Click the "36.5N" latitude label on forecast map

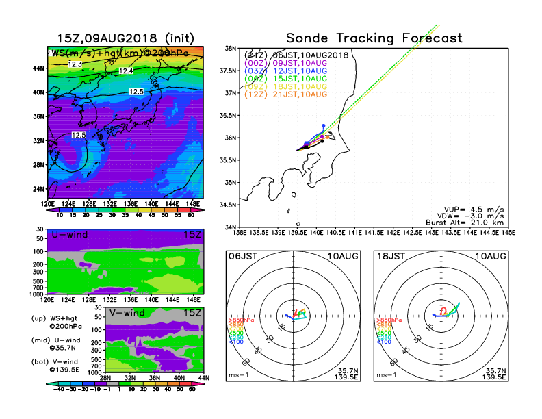click(228, 116)
